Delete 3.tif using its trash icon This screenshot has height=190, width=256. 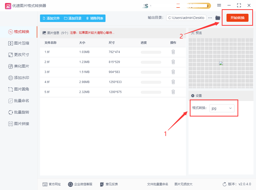173,72
